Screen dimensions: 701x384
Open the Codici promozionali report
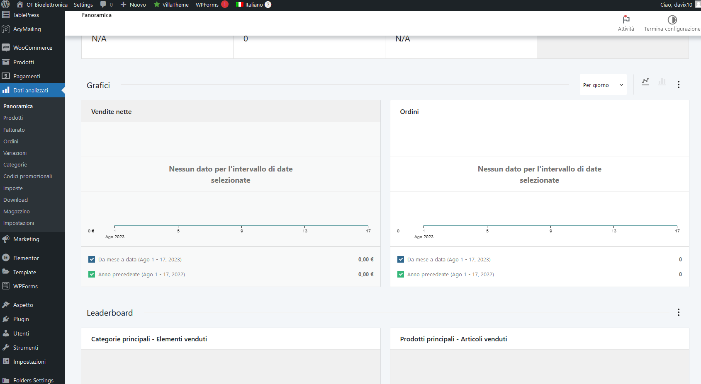(x=28, y=176)
